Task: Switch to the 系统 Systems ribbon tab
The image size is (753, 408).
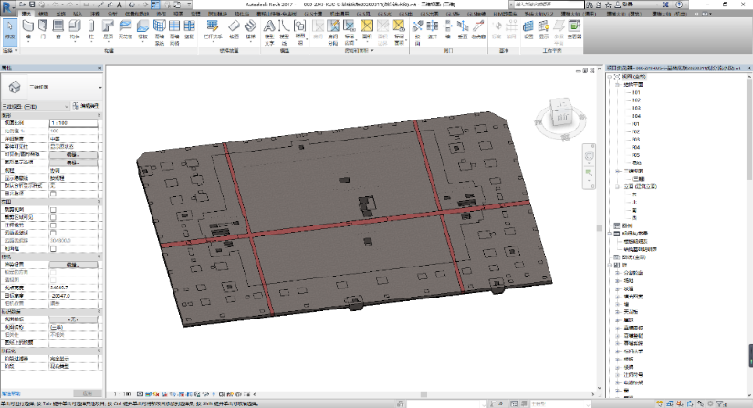Action: point(60,14)
